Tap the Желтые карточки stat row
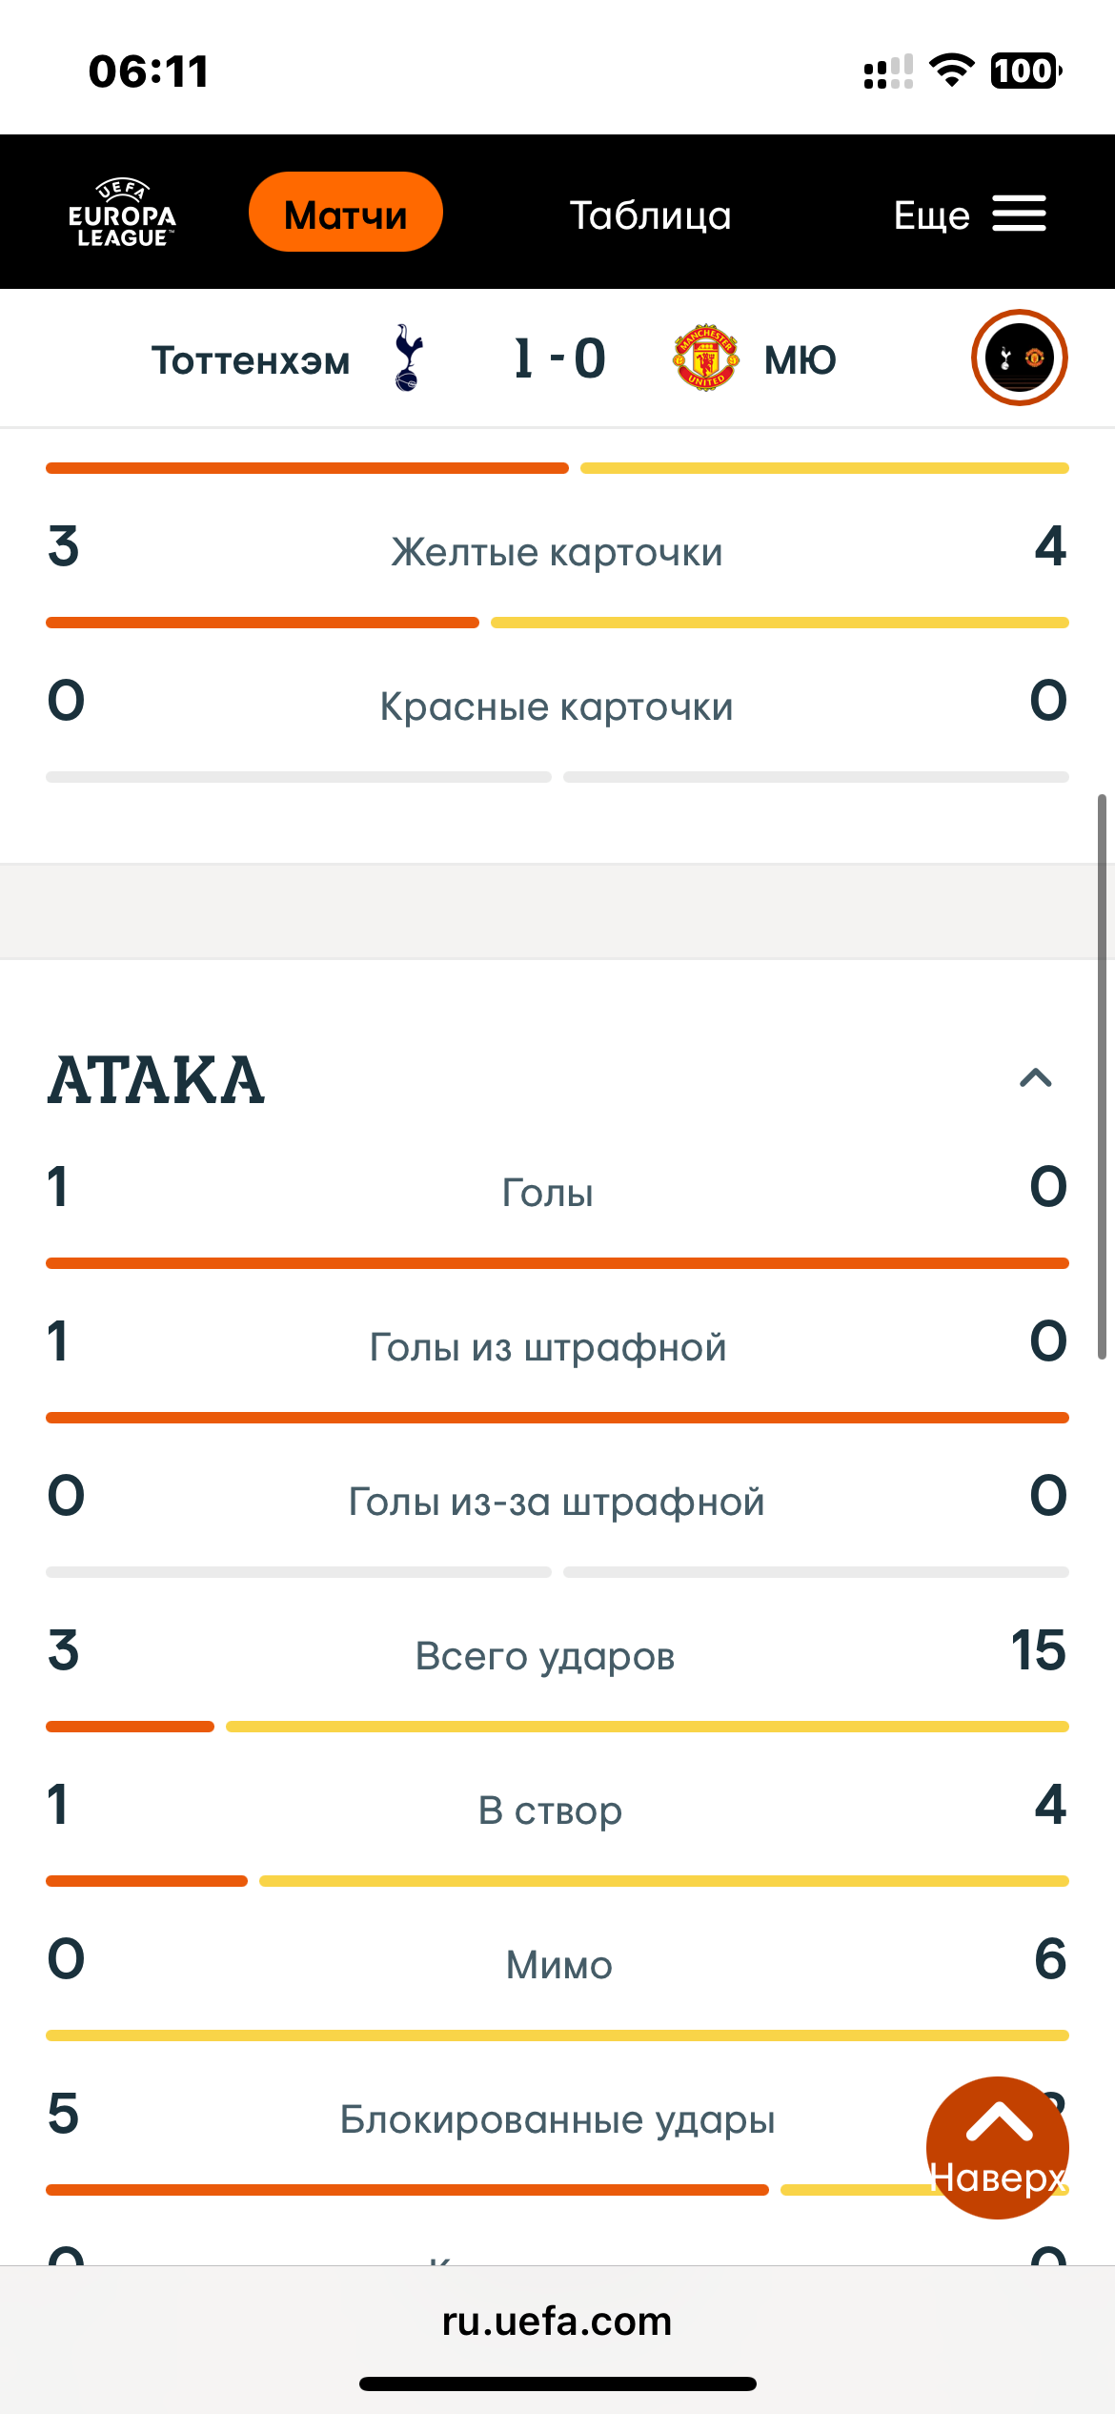1115x2414 pixels. tap(557, 552)
